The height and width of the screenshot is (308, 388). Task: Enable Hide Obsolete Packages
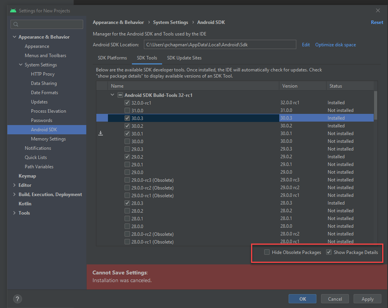(x=267, y=252)
